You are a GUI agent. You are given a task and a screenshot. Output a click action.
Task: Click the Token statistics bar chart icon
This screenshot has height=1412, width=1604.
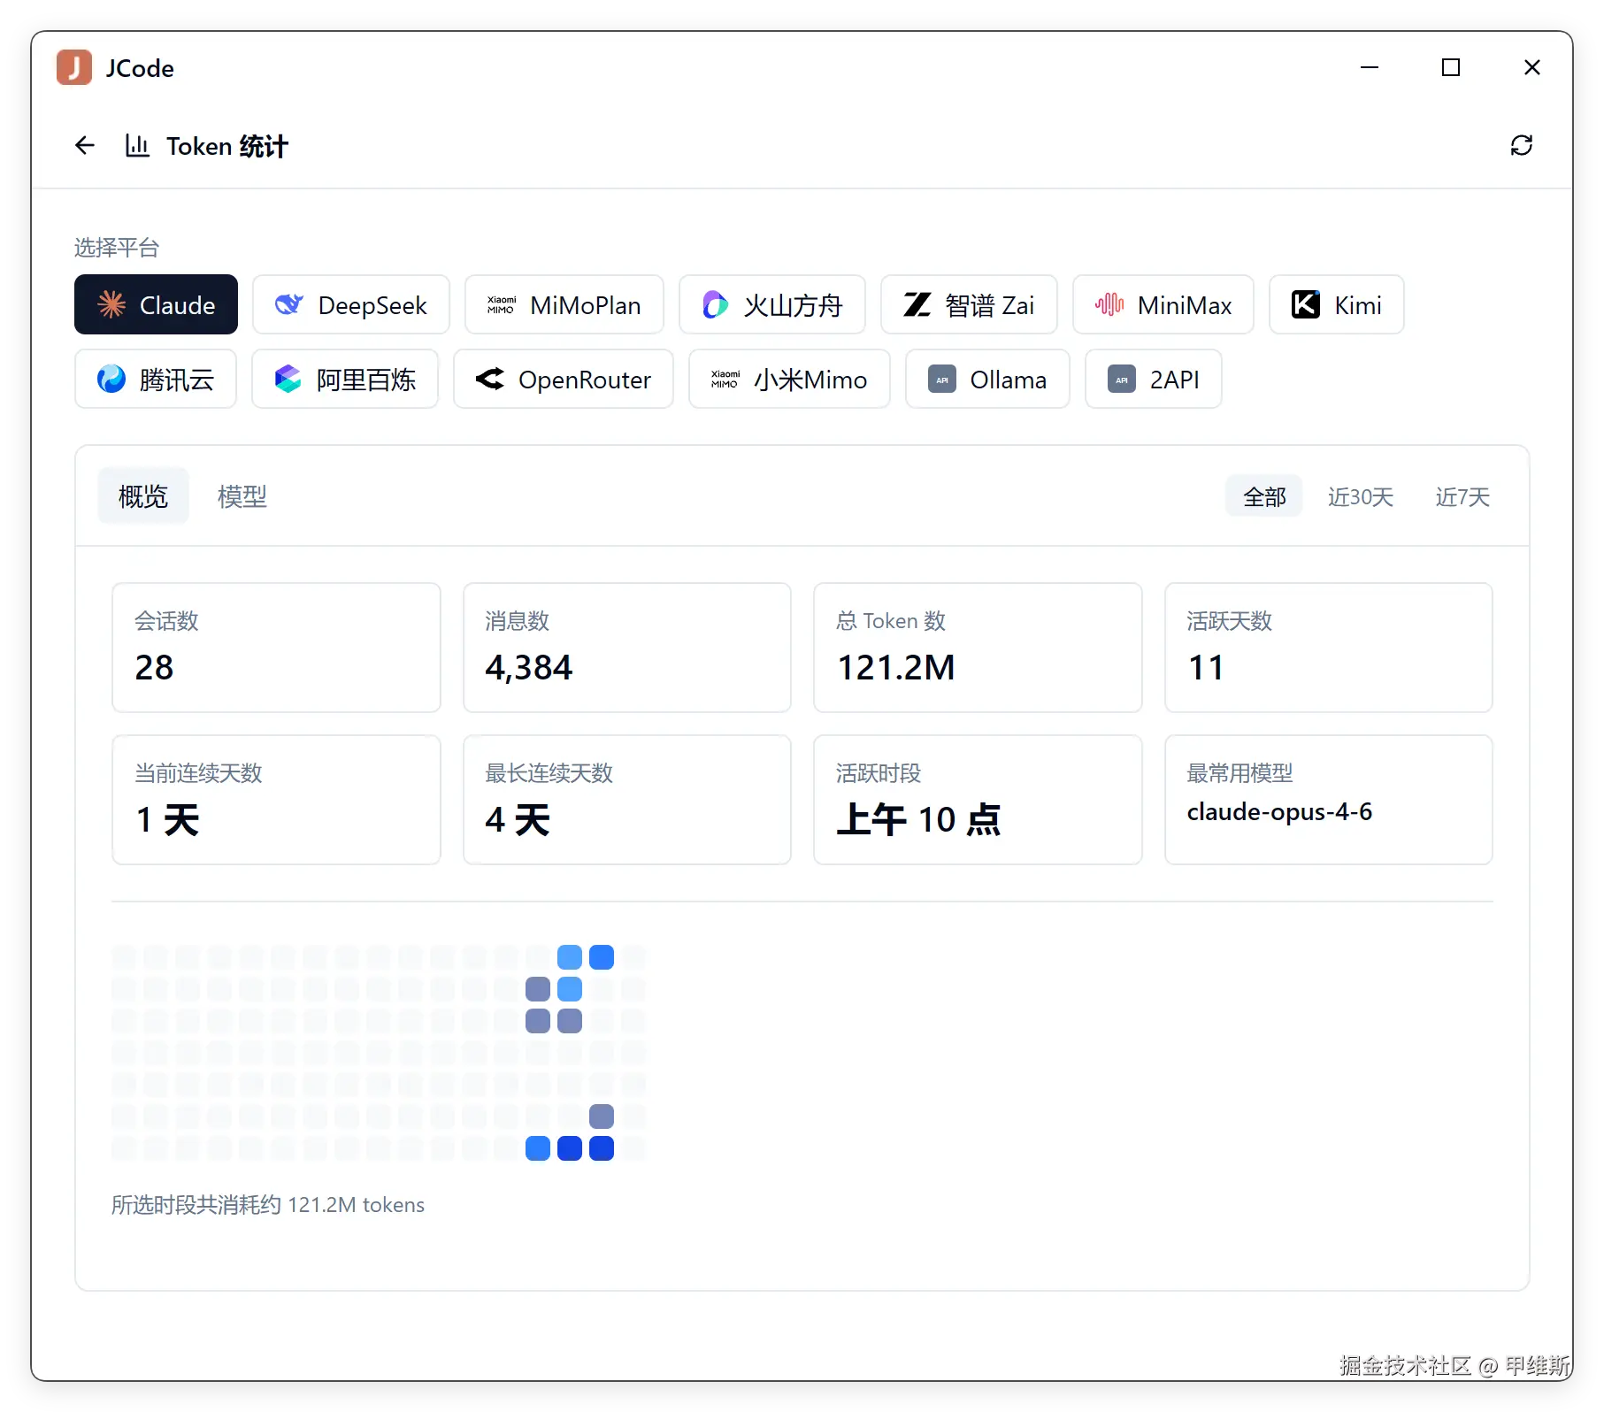(137, 145)
